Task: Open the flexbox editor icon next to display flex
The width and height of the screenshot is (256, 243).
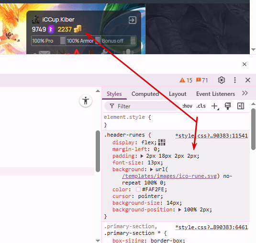Action: pyautogui.click(x=162, y=142)
